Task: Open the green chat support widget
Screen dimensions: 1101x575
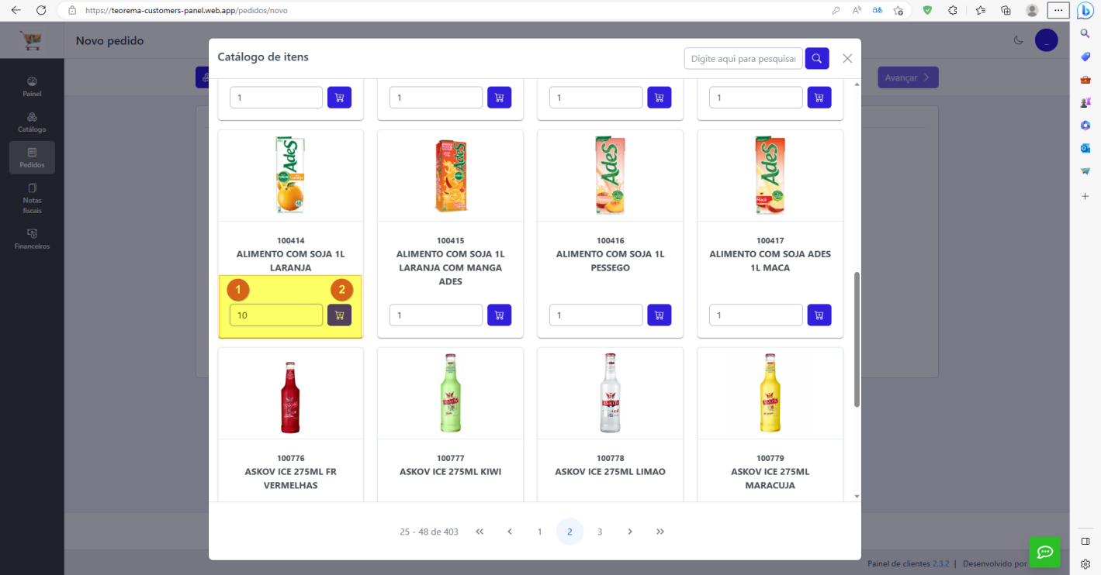Action: pos(1044,552)
